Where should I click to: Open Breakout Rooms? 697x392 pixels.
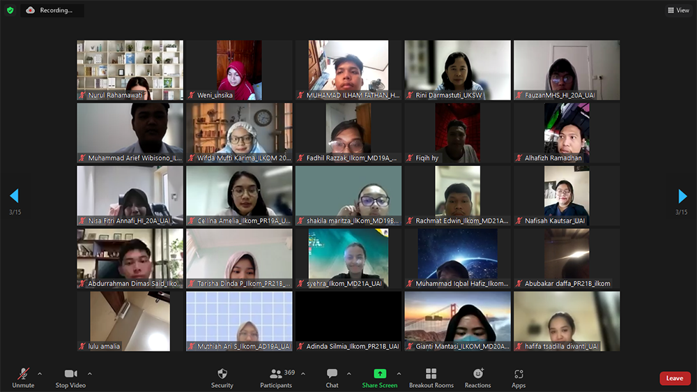[431, 378]
